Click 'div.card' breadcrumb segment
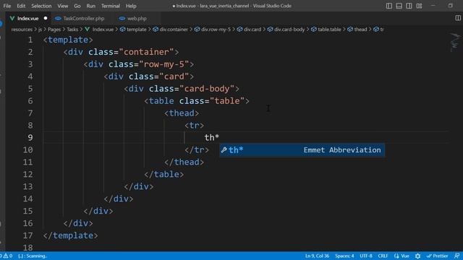 tap(252, 29)
